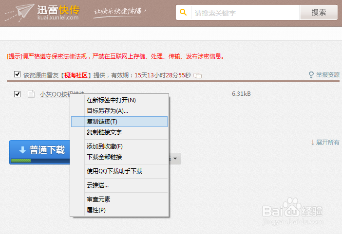Select 使用QQ下载助手下载 menu entry
This screenshot has width=342, height=234.
coord(119,171)
